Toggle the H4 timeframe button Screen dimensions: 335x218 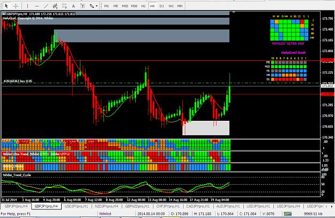coord(152,6)
